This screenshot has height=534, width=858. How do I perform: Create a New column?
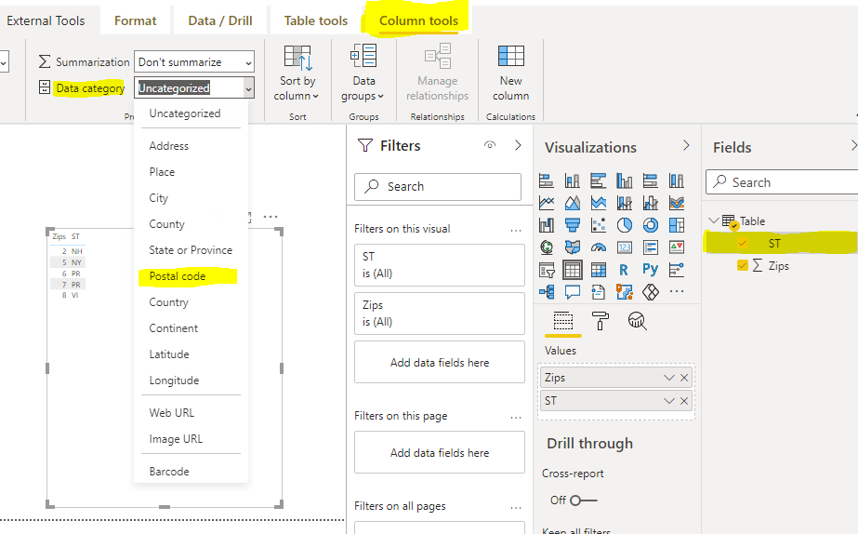coord(510,73)
